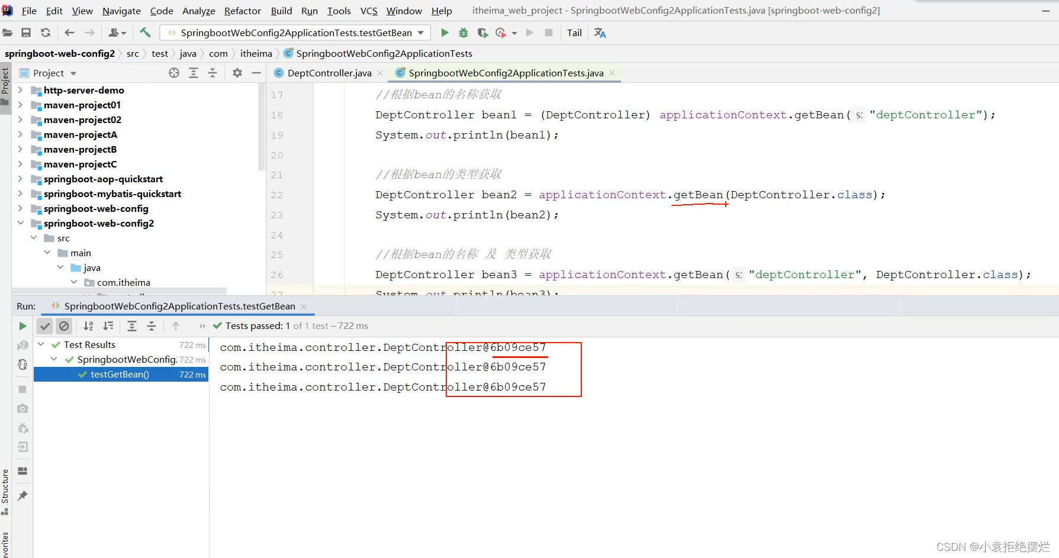This screenshot has height=558, width=1059.
Task: Select testGetBean() test result row
Action: 121,374
